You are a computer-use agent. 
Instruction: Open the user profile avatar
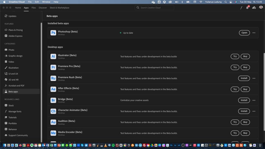261,8
